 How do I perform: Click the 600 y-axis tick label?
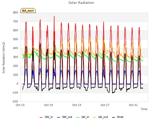tap(16, 30)
